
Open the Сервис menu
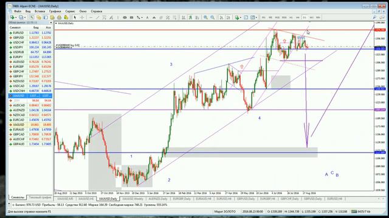click(x=71, y=12)
